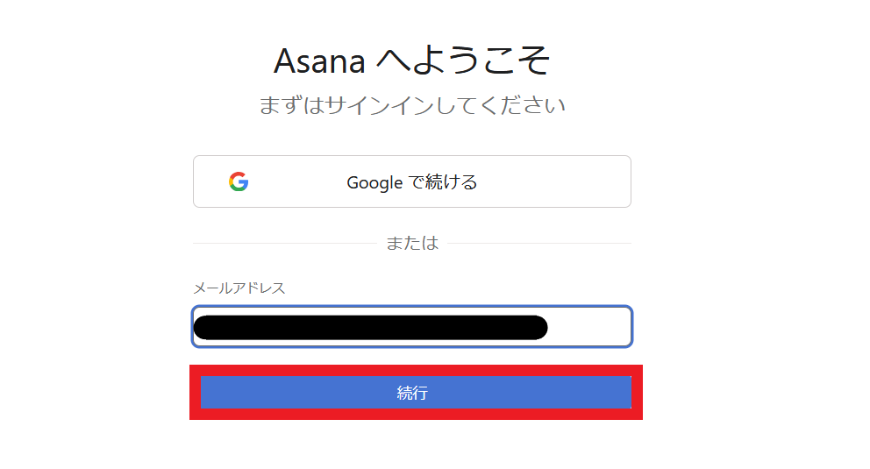Click the メールアドレス field label
The height and width of the screenshot is (469, 870).
tap(239, 288)
